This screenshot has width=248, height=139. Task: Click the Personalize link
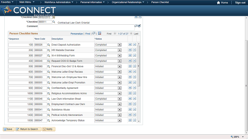pyautogui.click(x=77, y=34)
